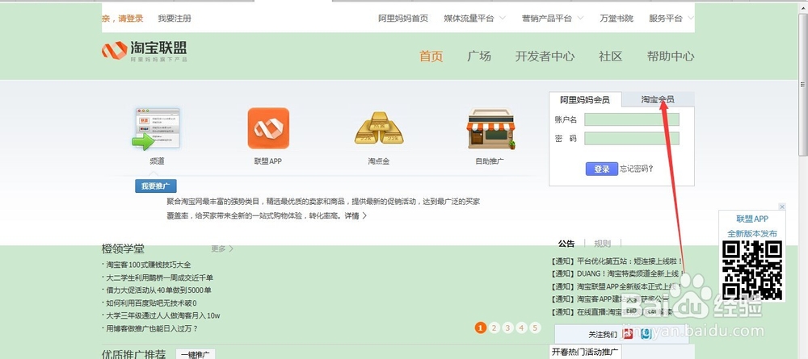The height and width of the screenshot is (359, 808).
Task: Click the 我要推广 button
Action: [156, 186]
